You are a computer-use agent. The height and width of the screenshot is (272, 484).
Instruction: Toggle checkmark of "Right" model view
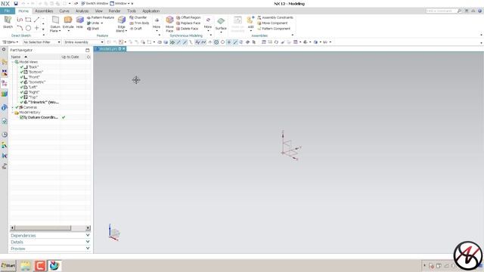(22, 92)
